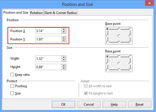
Task: Open the Slant & Corner Radius tab
Action: (x=61, y=13)
